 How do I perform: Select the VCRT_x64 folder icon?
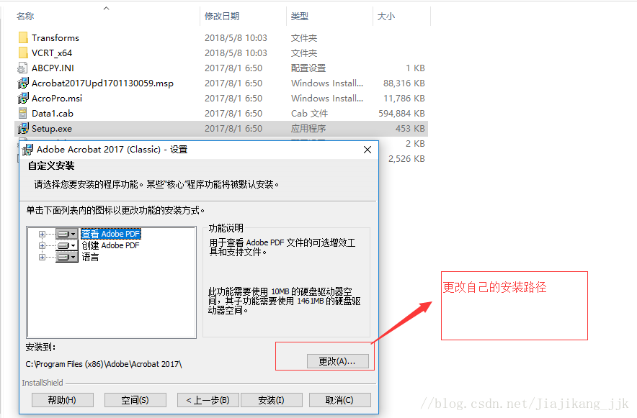[x=23, y=53]
